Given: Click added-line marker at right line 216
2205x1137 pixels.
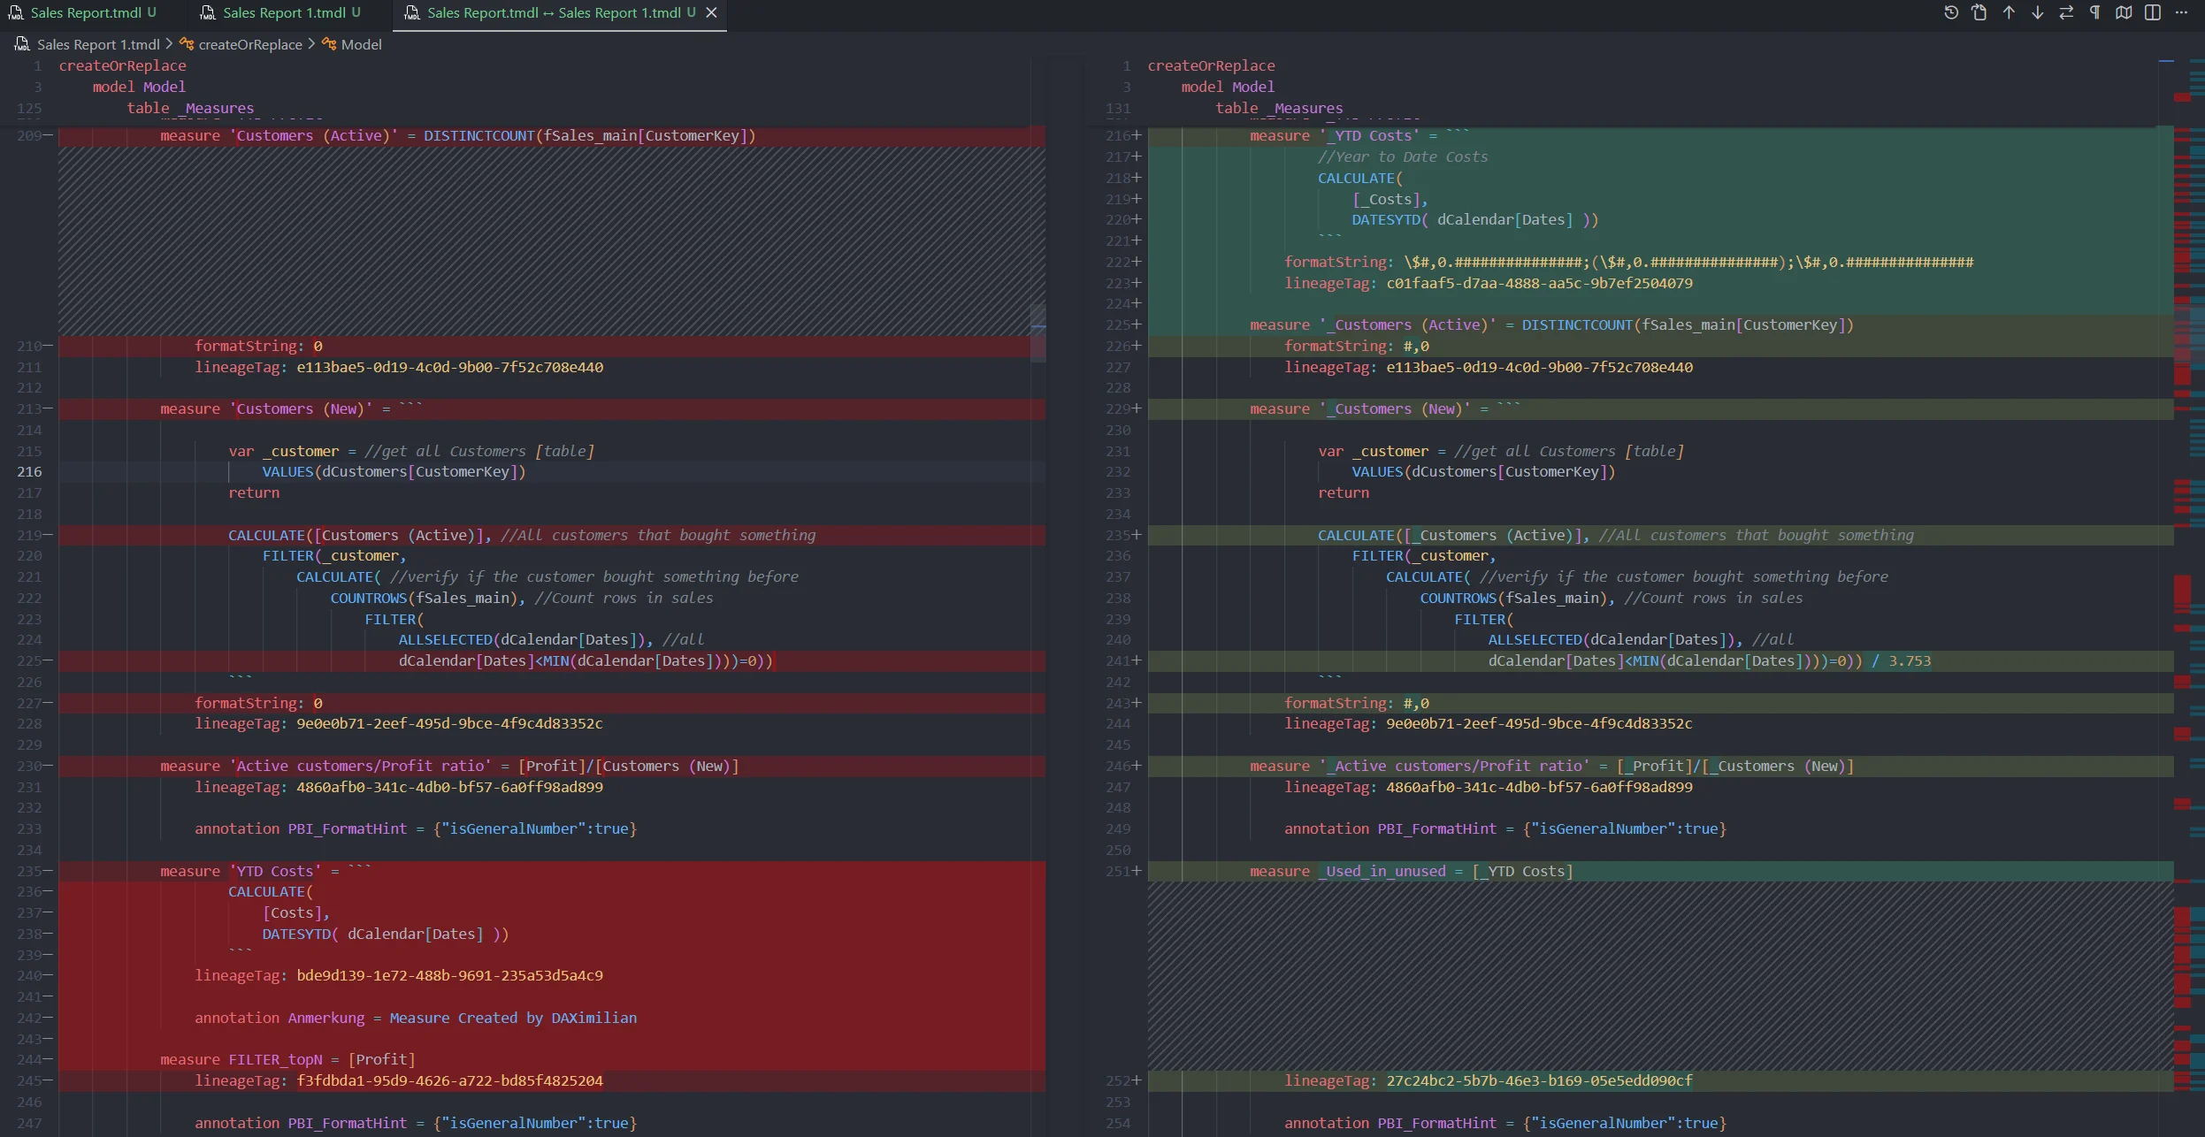Looking at the screenshot, I should coord(1137,135).
